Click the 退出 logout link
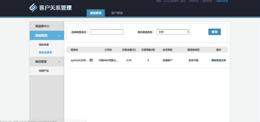The width and height of the screenshot is (260, 122). click(x=183, y=1)
